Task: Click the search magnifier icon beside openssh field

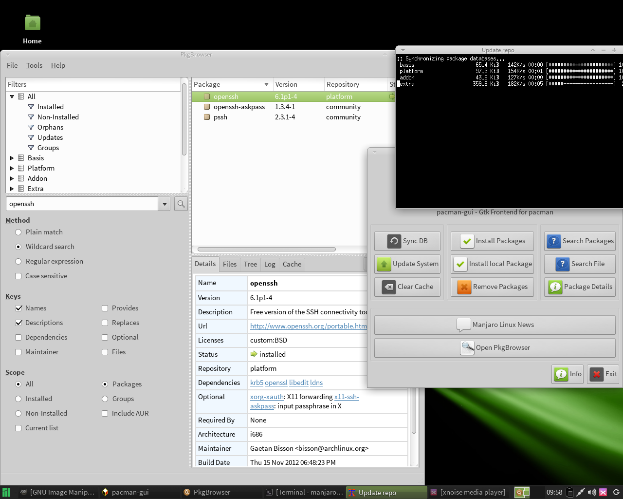Action: tap(181, 204)
